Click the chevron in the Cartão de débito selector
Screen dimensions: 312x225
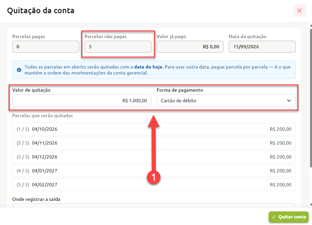[289, 101]
